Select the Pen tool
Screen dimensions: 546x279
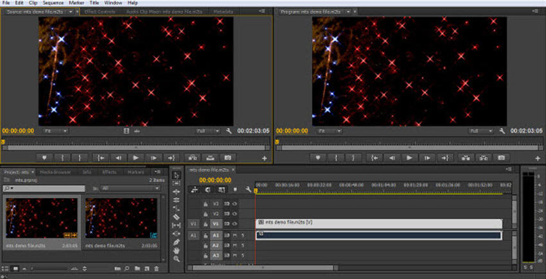(x=177, y=242)
